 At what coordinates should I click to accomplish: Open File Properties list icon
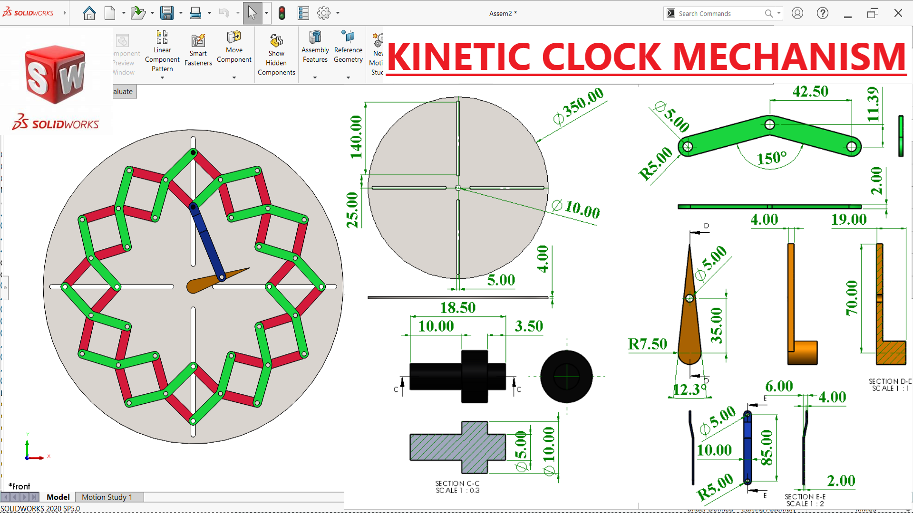pyautogui.click(x=303, y=13)
